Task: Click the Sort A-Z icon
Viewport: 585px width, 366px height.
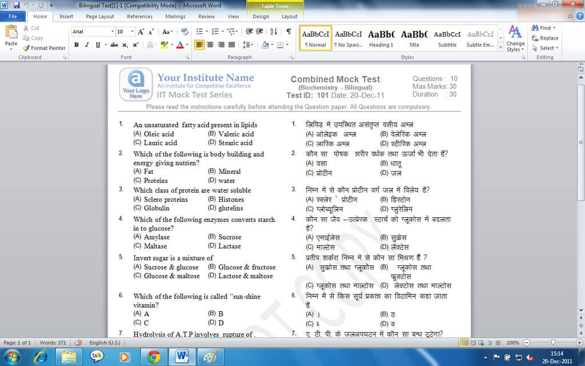Action: coord(274,32)
